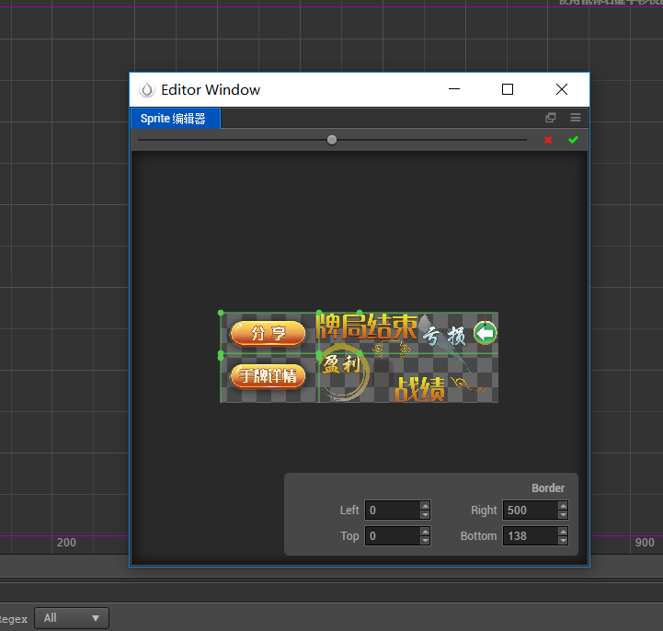Click the zoom slider handle
The image size is (663, 631).
tap(332, 140)
